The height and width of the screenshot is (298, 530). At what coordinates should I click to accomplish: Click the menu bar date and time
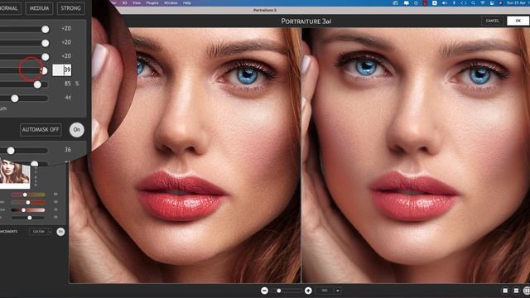pyautogui.click(x=518, y=2)
